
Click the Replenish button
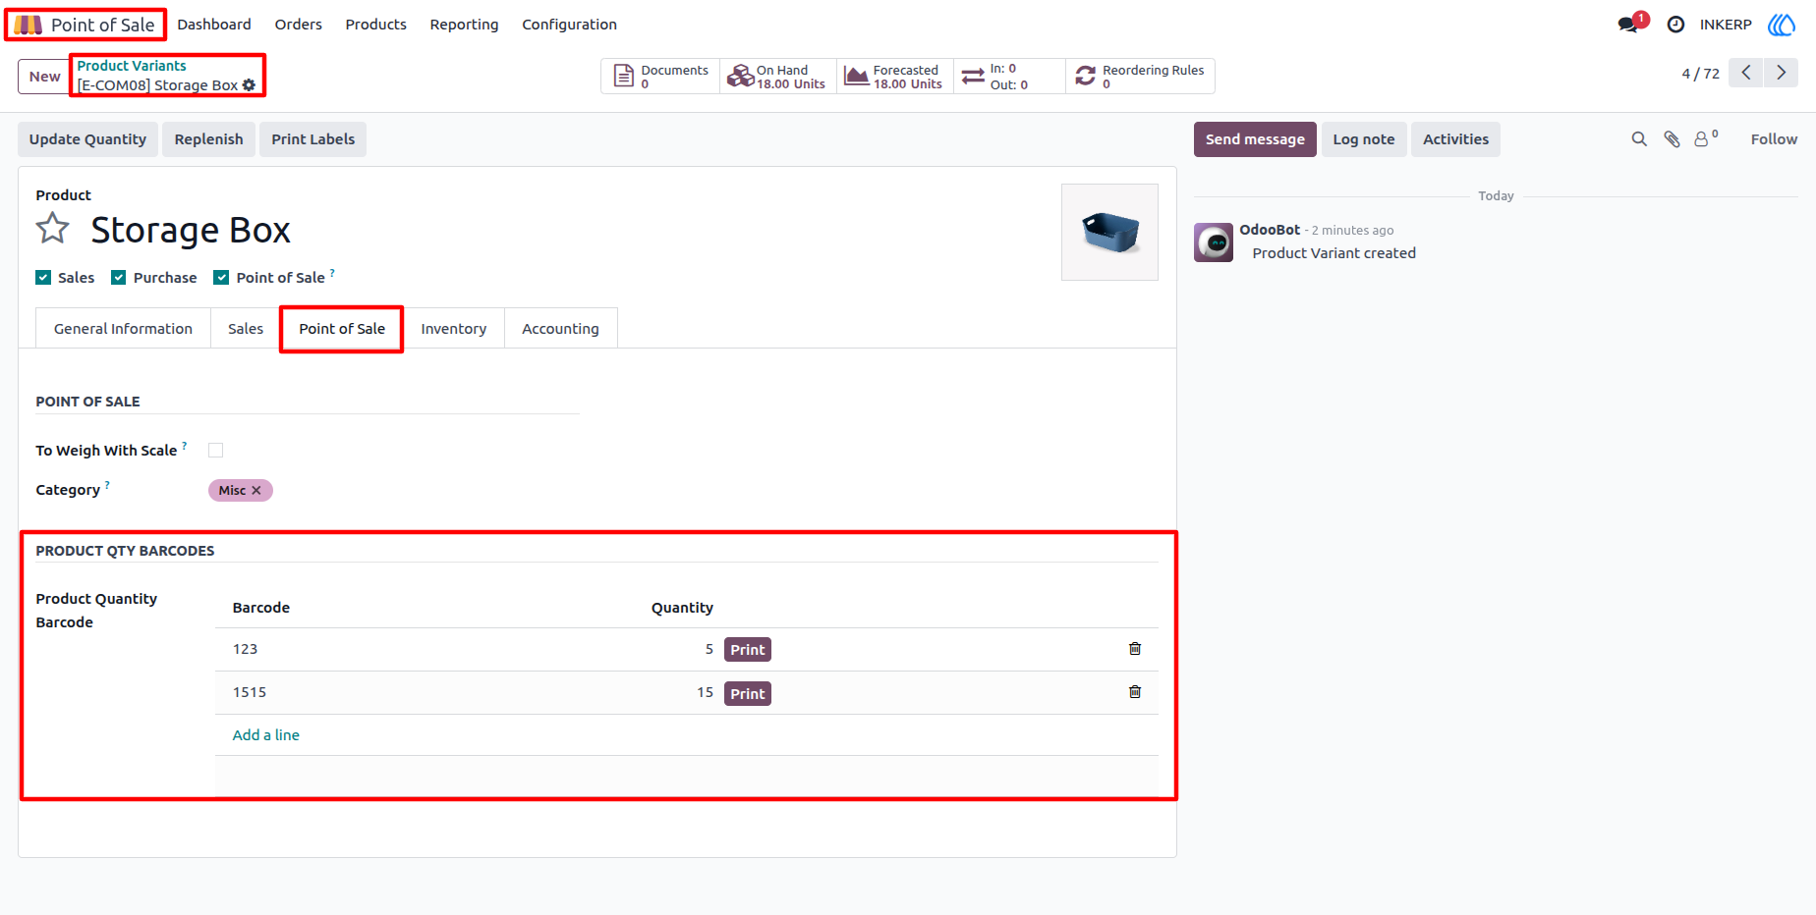click(x=208, y=139)
